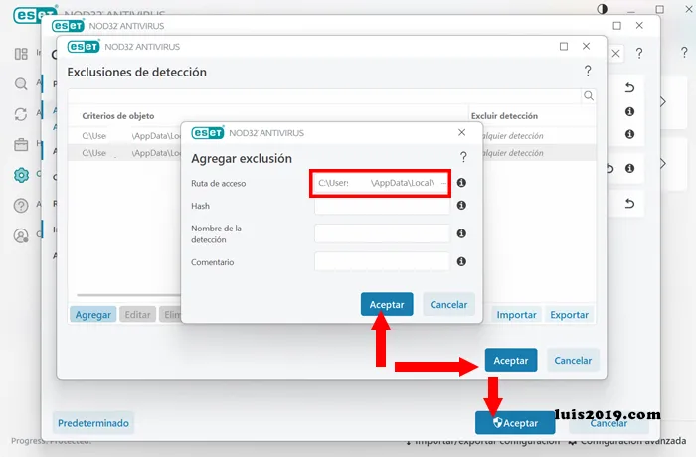Clear search X icon in advanced settings
Viewport: 696px width, 457px height.
(615, 54)
